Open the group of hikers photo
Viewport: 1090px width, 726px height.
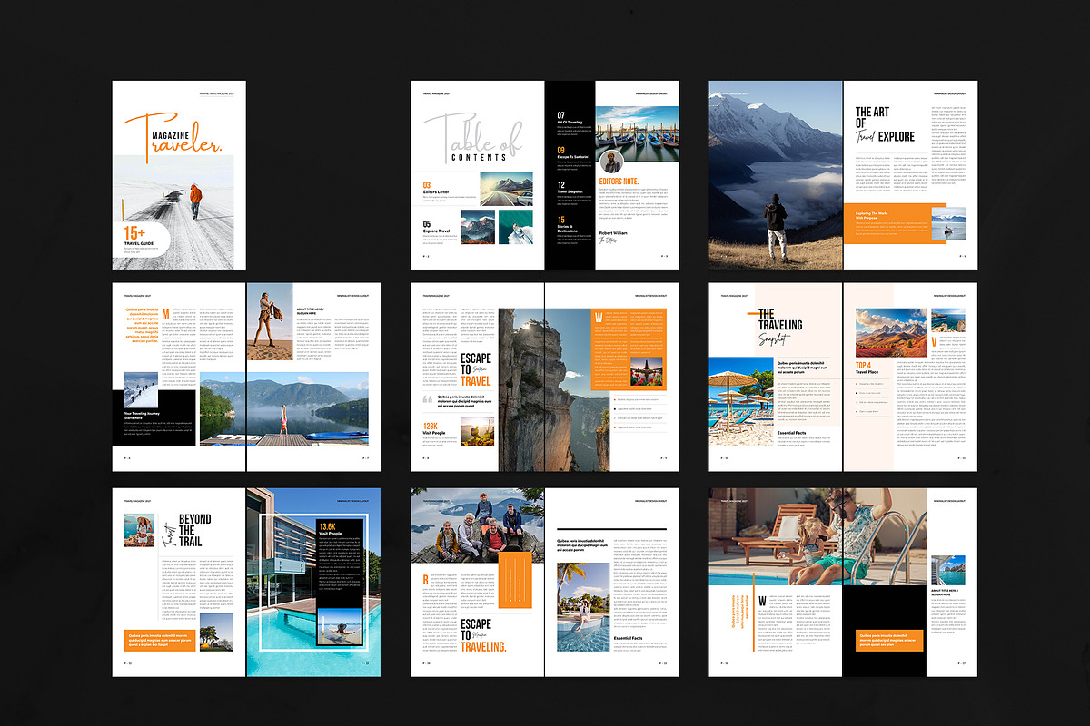click(x=478, y=524)
